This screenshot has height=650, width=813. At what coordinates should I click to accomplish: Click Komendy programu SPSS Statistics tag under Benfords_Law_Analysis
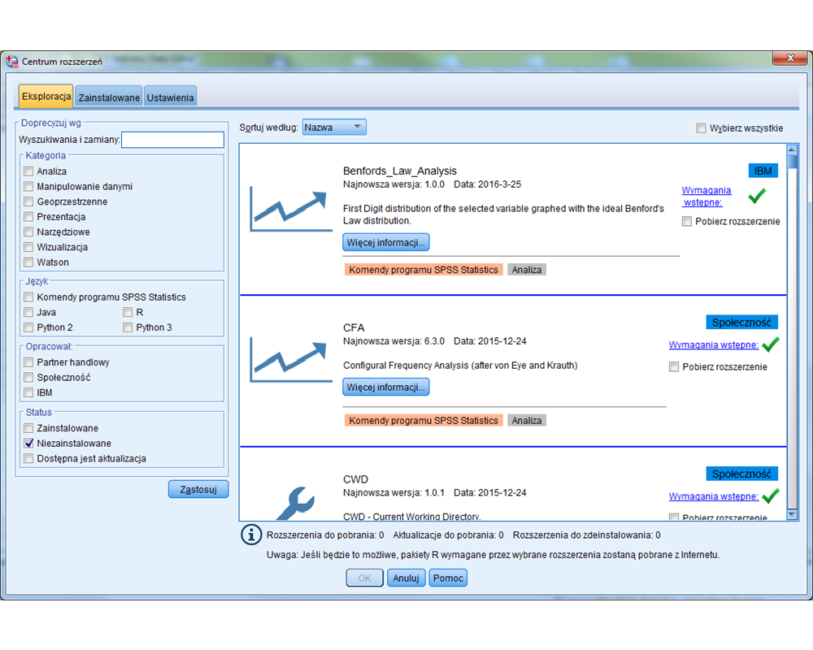(x=423, y=270)
